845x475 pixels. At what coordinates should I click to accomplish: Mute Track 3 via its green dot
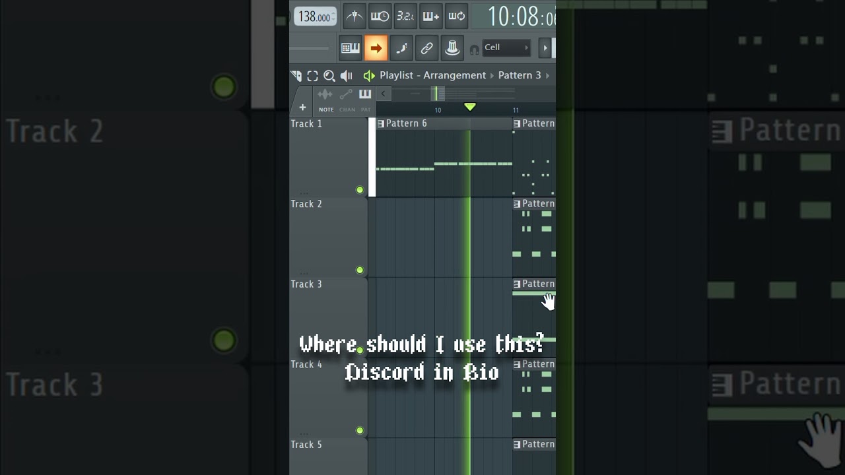[x=360, y=350]
